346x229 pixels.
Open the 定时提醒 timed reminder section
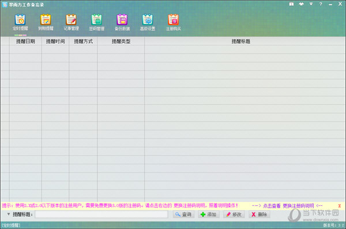click(x=20, y=22)
